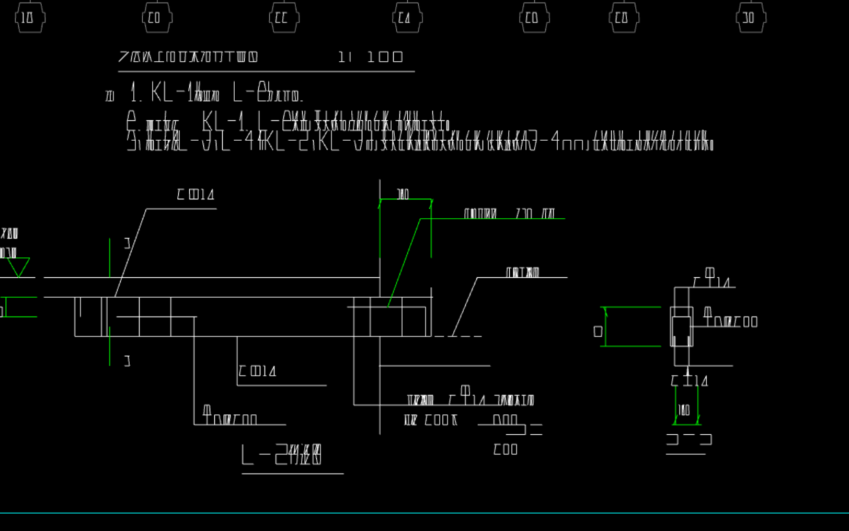The height and width of the screenshot is (531, 849).
Task: Select the leftmost grid axis bubble at top
Action: click(x=30, y=18)
